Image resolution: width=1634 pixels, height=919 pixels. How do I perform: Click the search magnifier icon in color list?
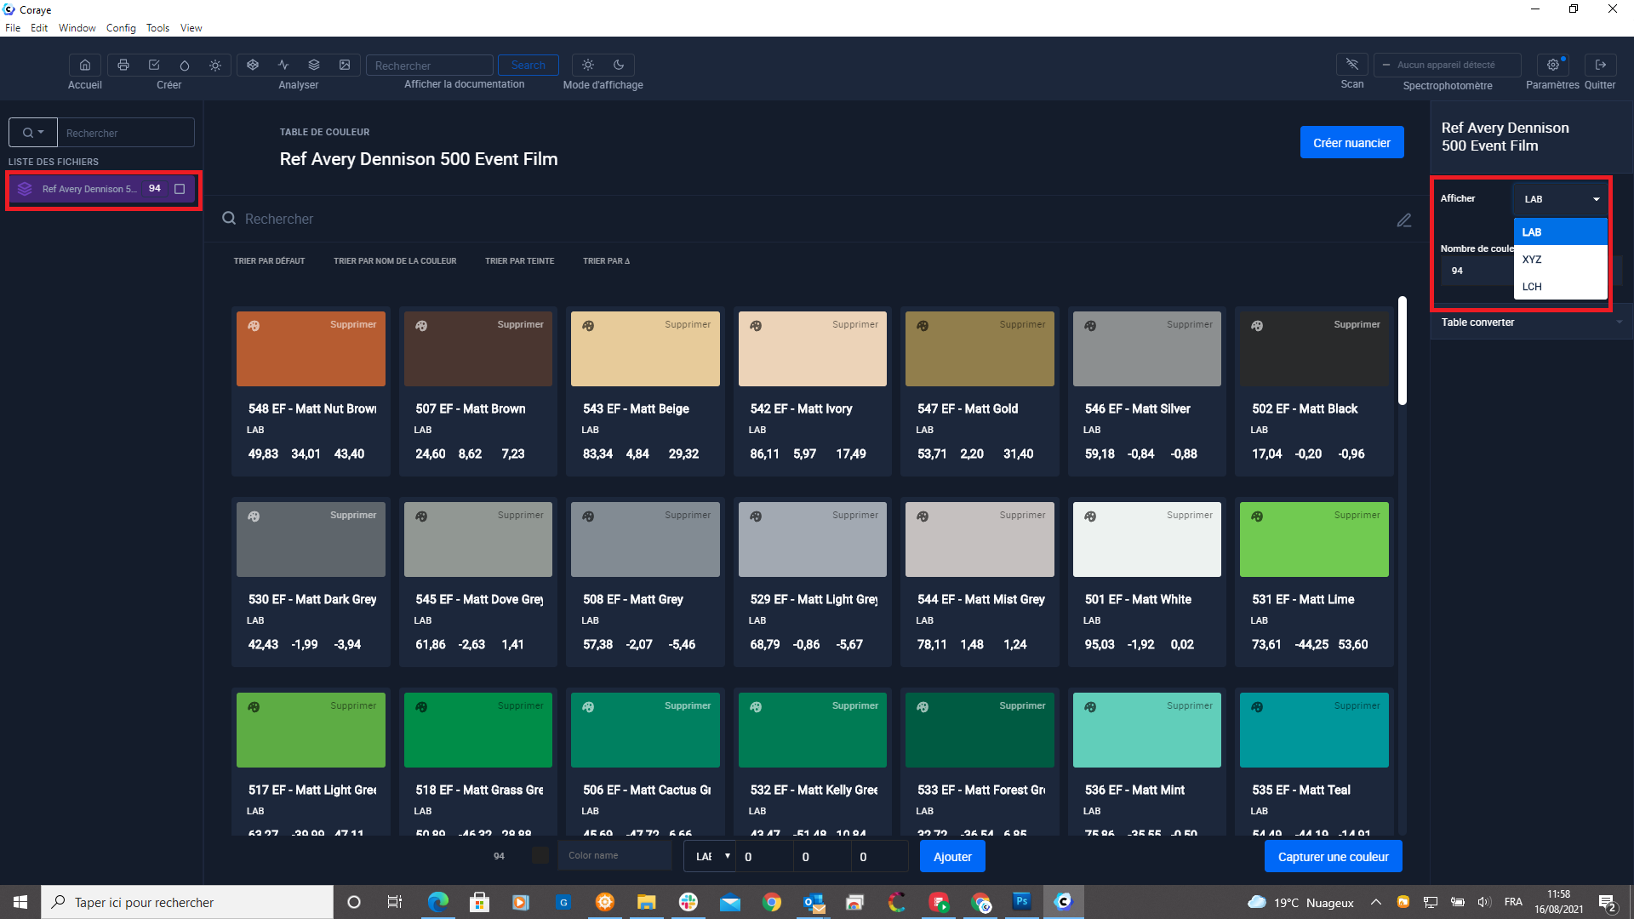[229, 218]
